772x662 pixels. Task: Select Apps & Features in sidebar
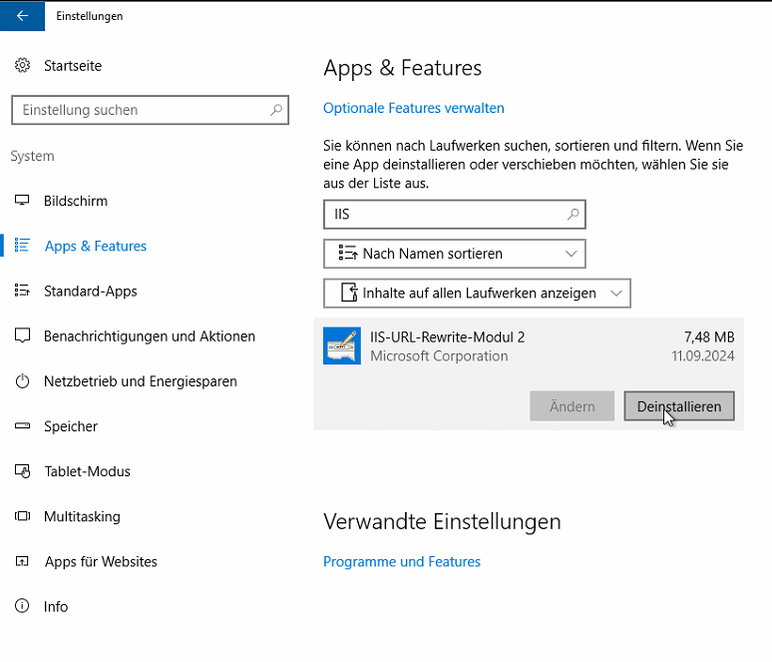tap(96, 246)
